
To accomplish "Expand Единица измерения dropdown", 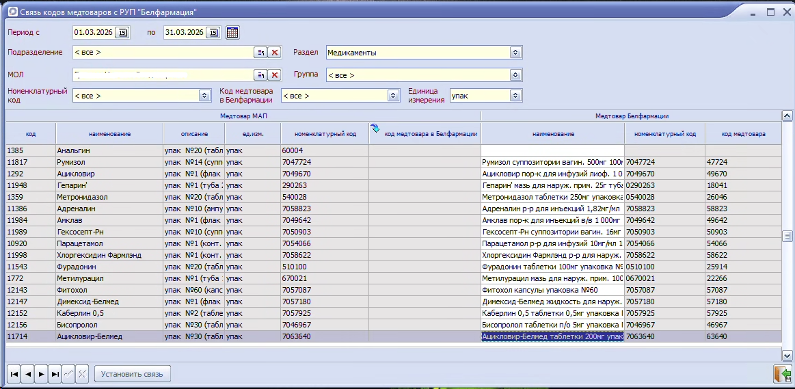I will point(516,96).
